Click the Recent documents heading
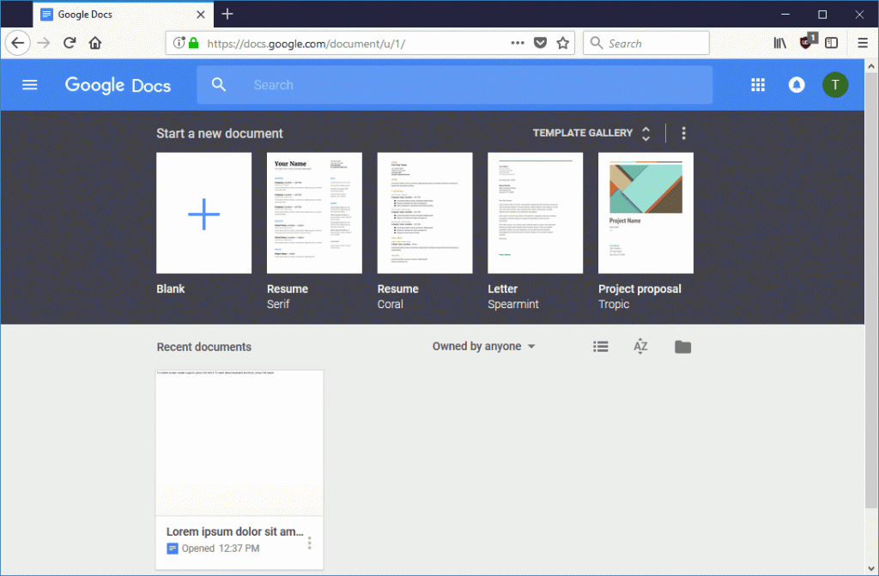The height and width of the screenshot is (576, 879). click(204, 347)
